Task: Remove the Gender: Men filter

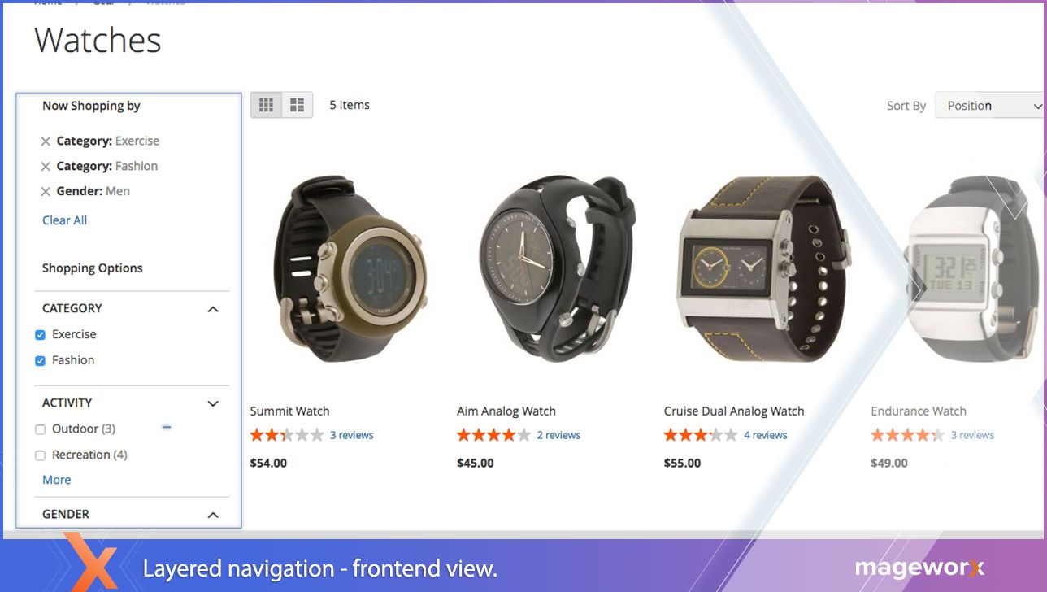Action: pos(46,192)
